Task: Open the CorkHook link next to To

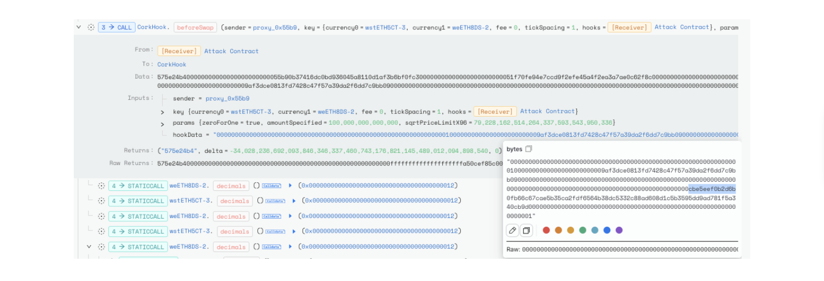Action: click(172, 65)
